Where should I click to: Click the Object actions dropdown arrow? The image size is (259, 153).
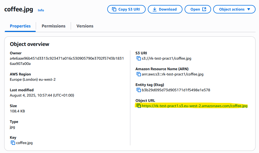(249, 9)
